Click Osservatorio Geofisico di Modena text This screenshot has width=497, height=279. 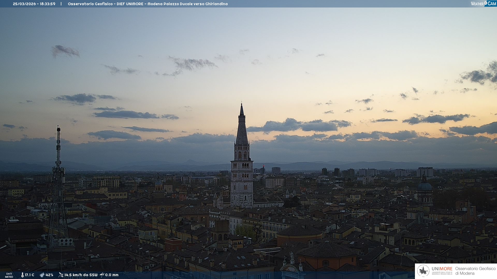(475, 271)
